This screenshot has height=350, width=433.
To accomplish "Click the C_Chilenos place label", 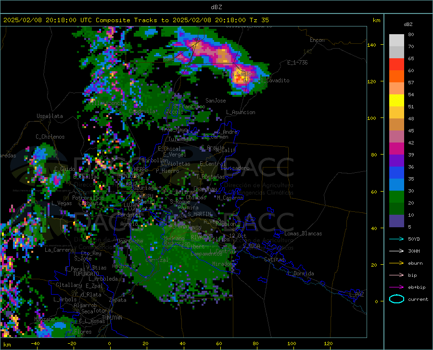I will pyautogui.click(x=50, y=137).
